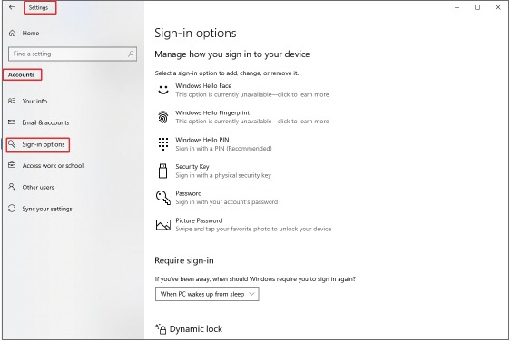Viewport: 511px width, 342px height.
Task: Click 'Sign in with a PIN (Recommended)' text
Action: tap(223, 149)
